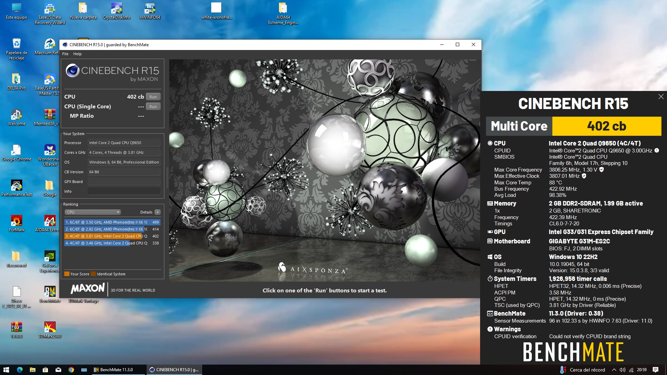Select AMD Phenom II X6 2.82 GHz ranking row
Image resolution: width=667 pixels, height=375 pixels.
(x=112, y=229)
